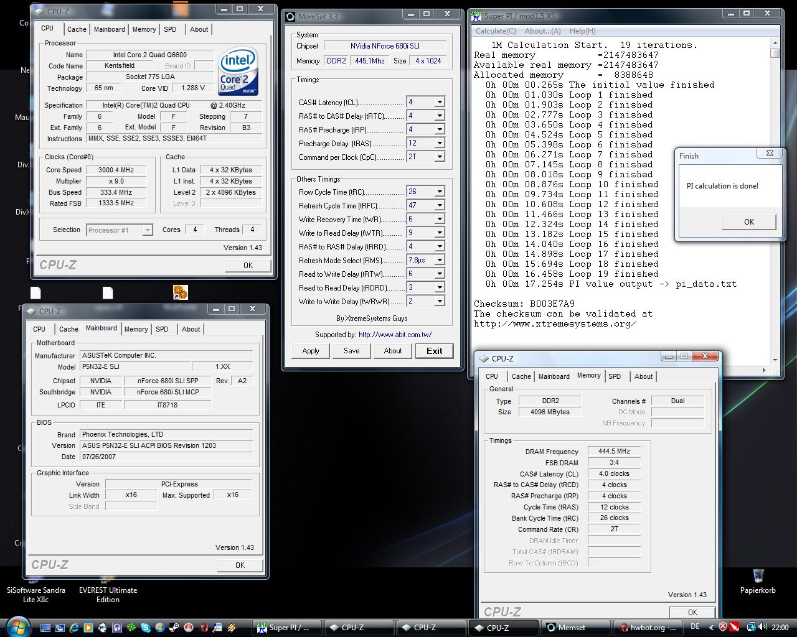Click OK in the top CPU-Z processor window

point(248,265)
